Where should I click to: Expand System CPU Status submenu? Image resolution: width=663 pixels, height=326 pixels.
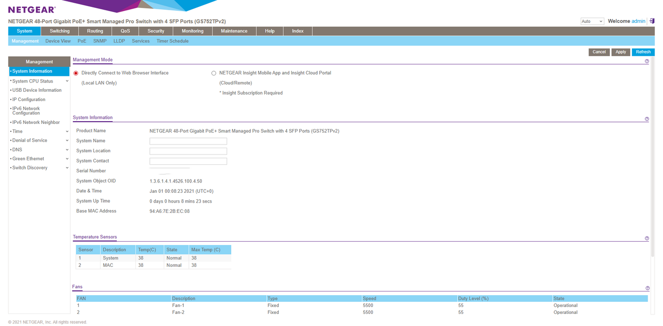click(x=67, y=81)
